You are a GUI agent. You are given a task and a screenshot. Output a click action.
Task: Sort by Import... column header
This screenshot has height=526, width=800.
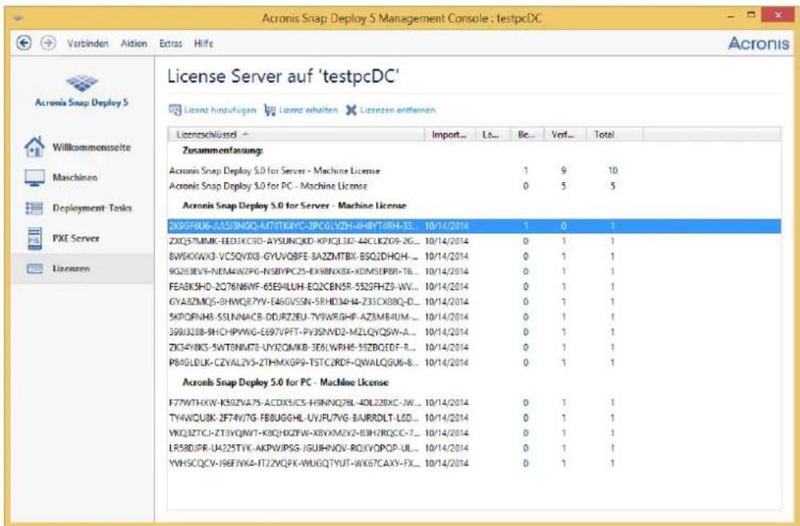pos(450,135)
